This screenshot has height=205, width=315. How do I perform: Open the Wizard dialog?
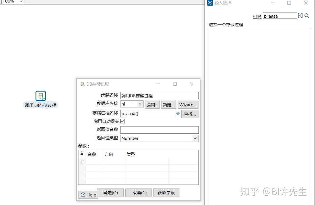point(188,104)
